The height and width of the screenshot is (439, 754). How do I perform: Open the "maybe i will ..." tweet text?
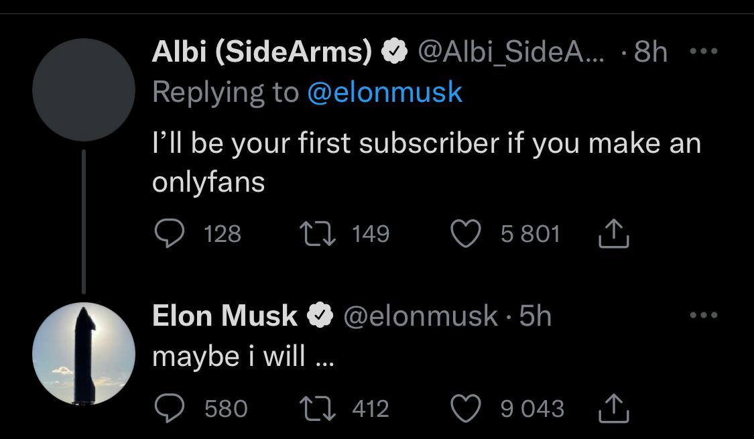click(243, 356)
